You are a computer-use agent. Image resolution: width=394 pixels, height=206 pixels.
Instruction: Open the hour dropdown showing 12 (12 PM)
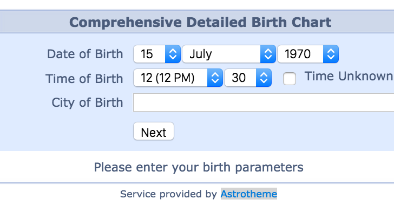(x=178, y=78)
